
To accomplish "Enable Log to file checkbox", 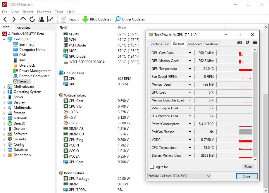I will pos(152,167).
